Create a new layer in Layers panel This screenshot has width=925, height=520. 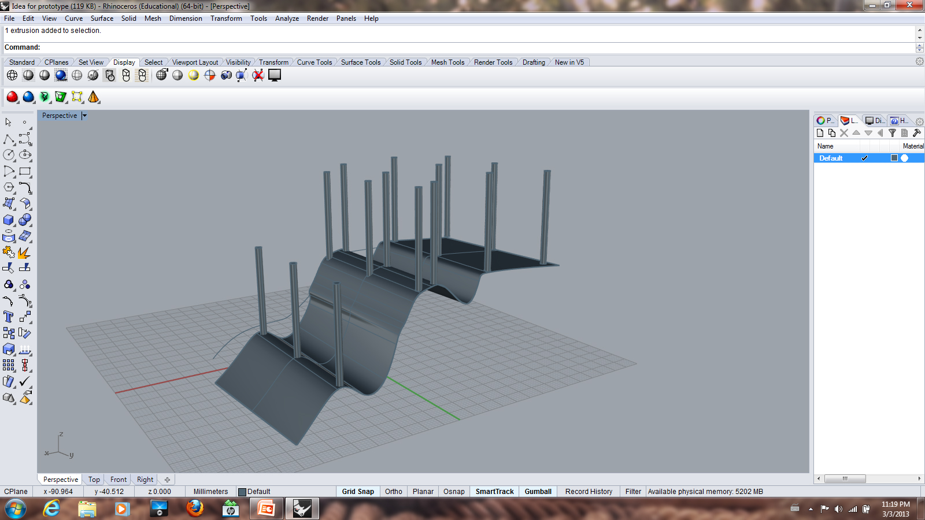pyautogui.click(x=820, y=133)
